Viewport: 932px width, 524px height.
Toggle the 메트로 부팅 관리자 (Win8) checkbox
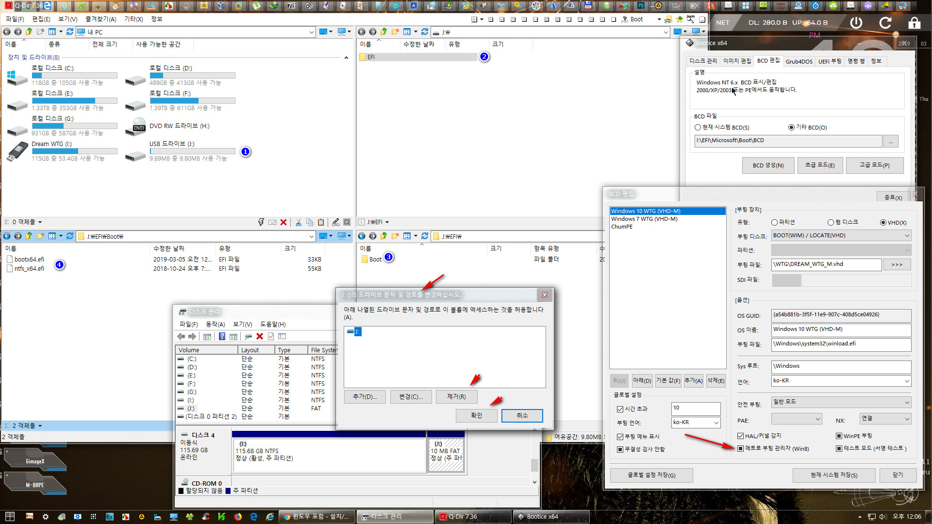point(740,449)
